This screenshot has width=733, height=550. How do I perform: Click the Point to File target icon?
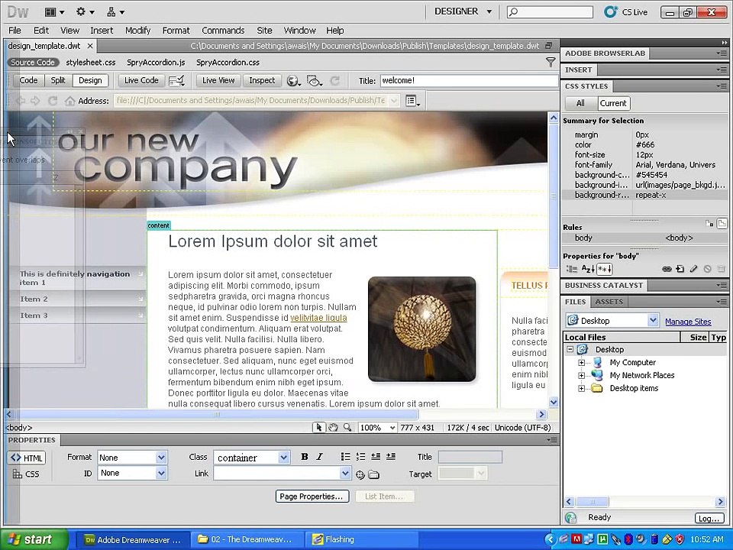pos(360,474)
